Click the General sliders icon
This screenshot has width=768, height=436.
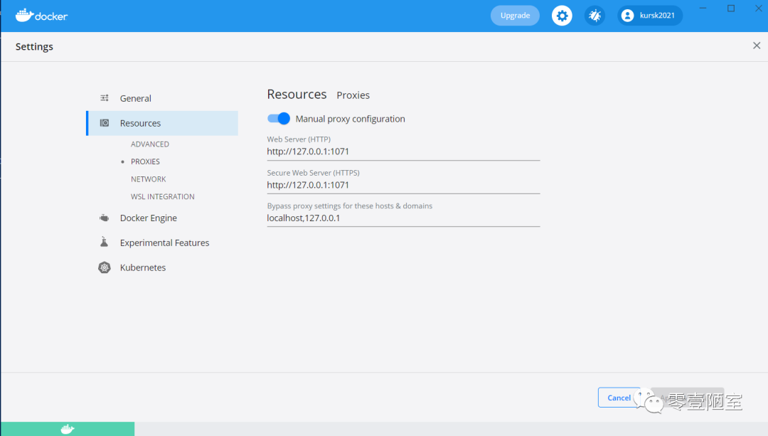tap(105, 98)
